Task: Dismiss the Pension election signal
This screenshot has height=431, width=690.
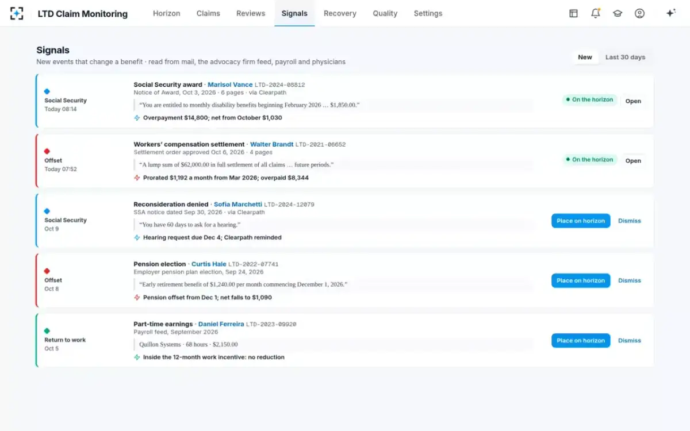Action: (x=630, y=280)
